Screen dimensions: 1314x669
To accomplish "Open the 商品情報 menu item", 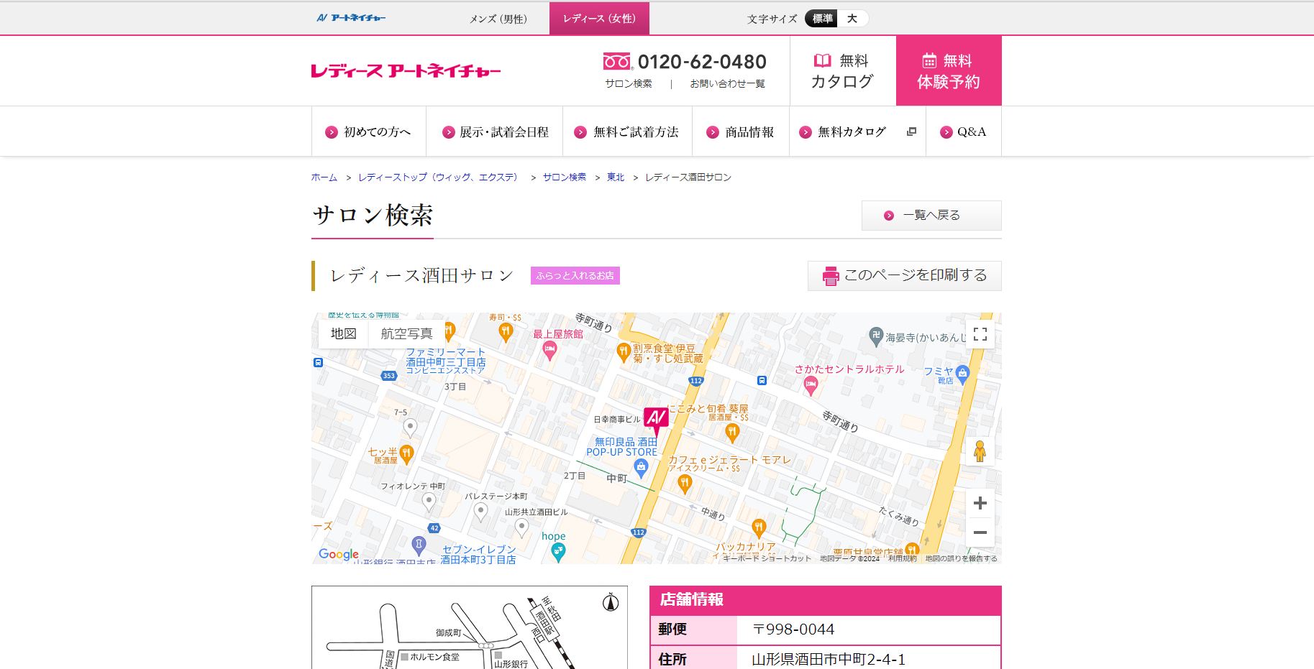I will click(741, 132).
